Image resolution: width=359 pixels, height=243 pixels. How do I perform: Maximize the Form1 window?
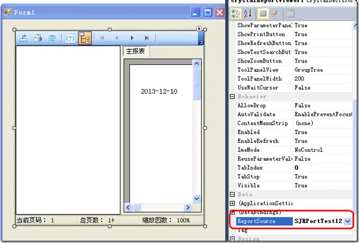tap(207, 12)
